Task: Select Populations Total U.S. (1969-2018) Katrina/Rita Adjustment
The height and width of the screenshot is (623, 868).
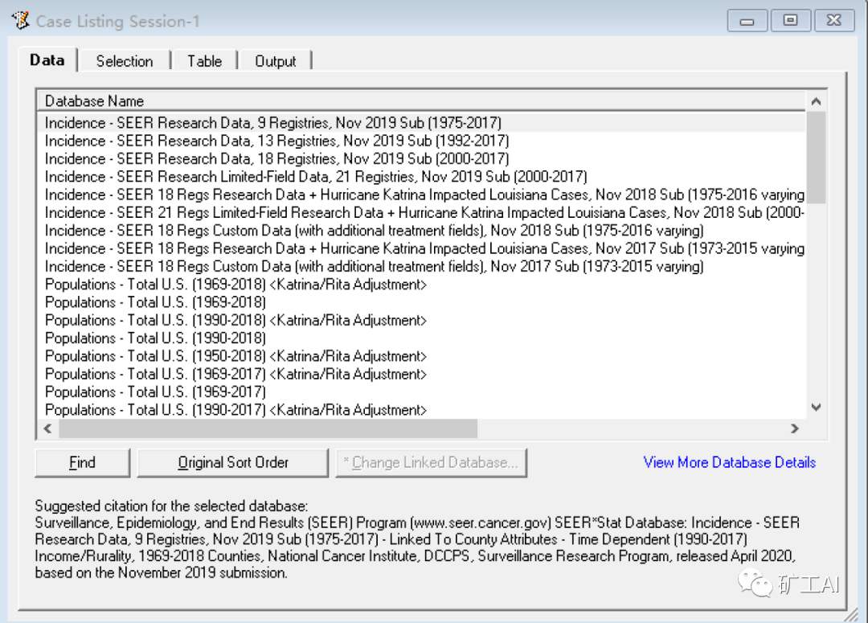Action: click(421, 284)
